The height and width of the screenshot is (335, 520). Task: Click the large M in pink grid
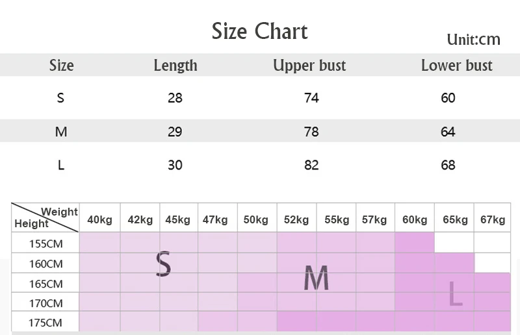coord(317,278)
